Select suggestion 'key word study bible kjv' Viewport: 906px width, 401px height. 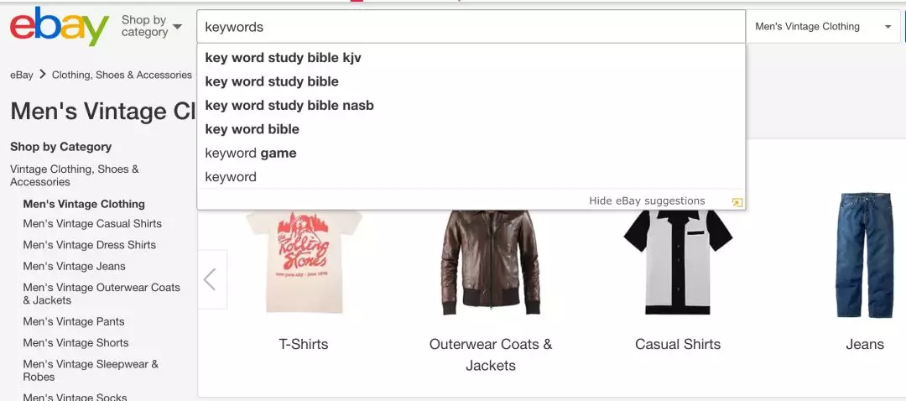[284, 58]
